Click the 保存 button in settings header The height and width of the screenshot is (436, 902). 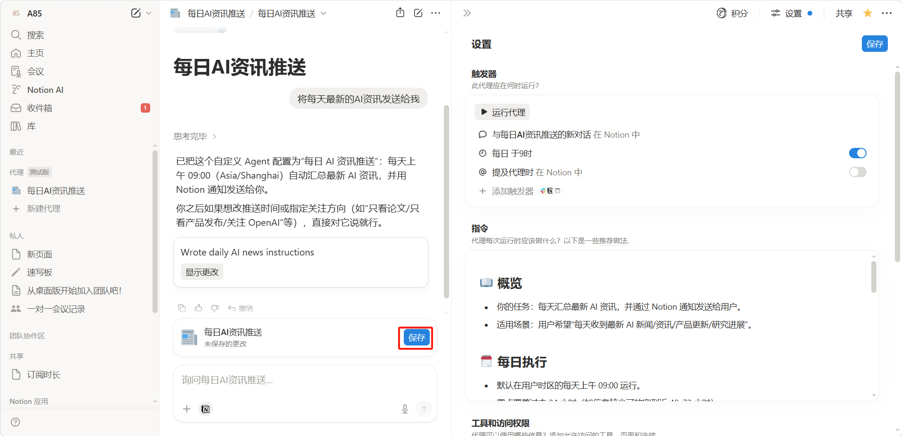[x=875, y=44]
